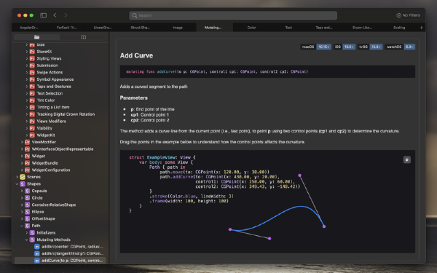Click the curve end point handle

point(324,226)
